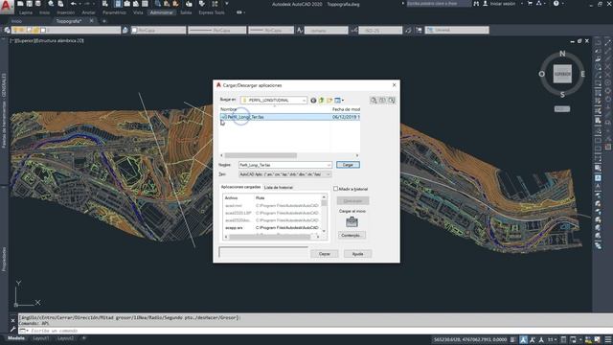Image resolution: width=613 pixels, height=345 pixels.
Task: Click the New drawing icon in quick access toolbar
Action: coord(20,4)
